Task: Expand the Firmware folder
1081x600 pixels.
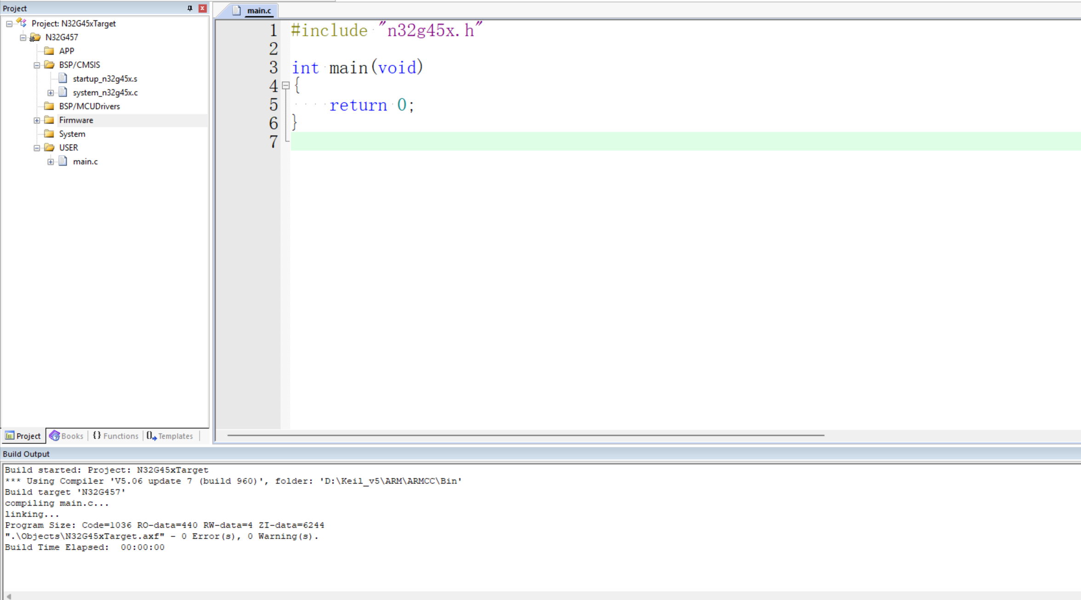Action: pyautogui.click(x=37, y=120)
